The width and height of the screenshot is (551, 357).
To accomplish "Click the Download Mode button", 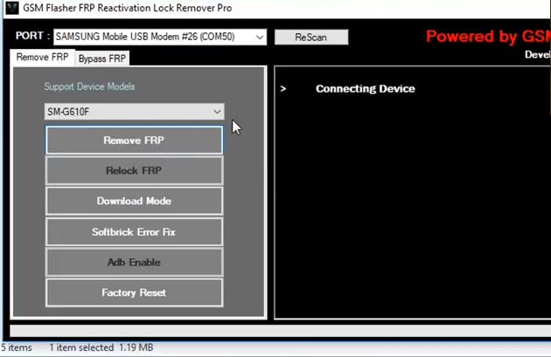I will click(134, 201).
